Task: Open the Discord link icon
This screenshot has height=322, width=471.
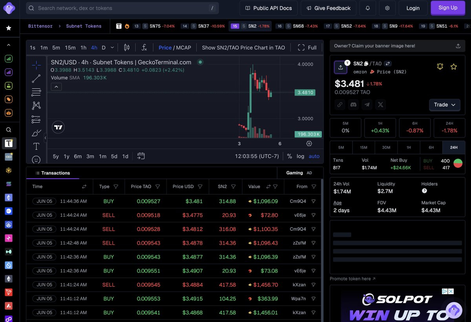Action: click(x=353, y=105)
